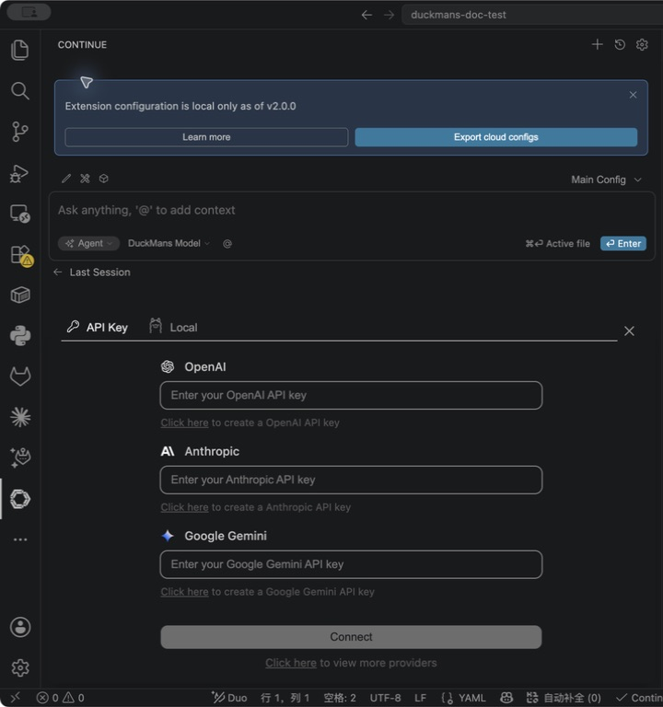Open the Main Config dropdown

coord(606,180)
